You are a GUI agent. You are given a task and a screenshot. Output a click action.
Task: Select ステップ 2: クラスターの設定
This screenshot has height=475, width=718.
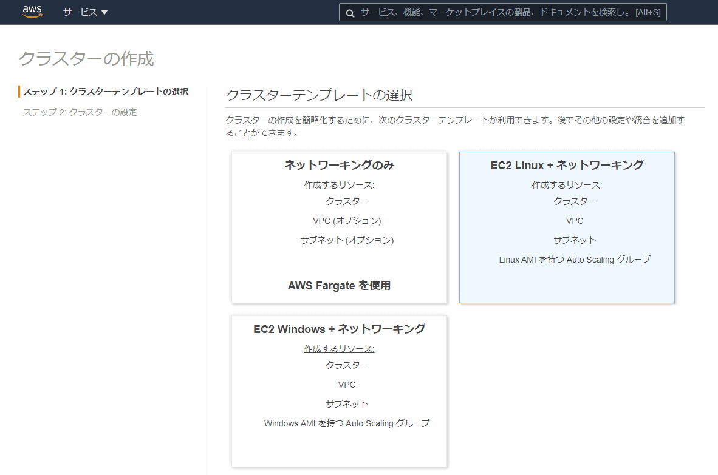[80, 112]
